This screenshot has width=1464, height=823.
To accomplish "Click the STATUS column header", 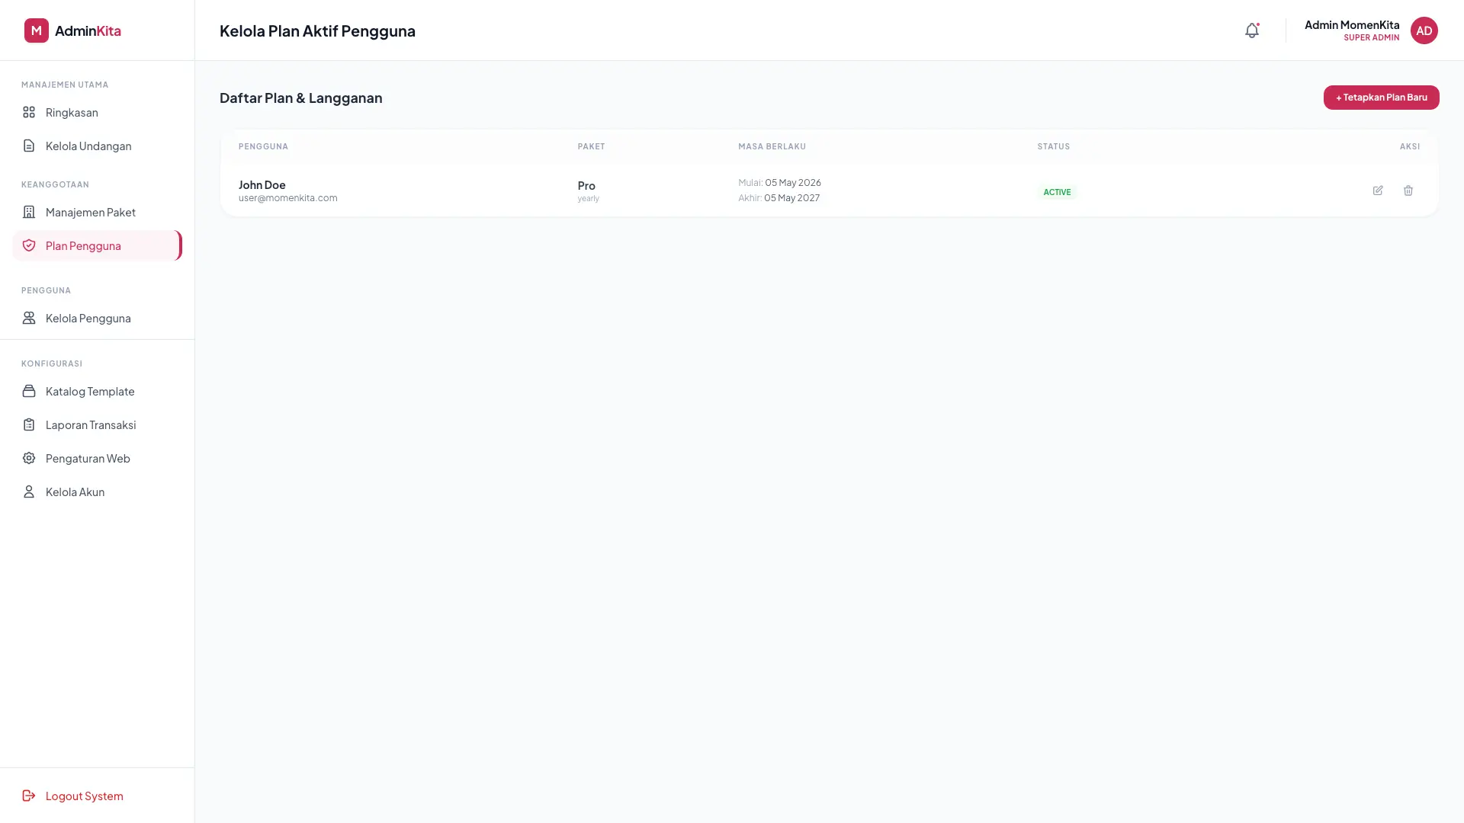I will pos(1053,146).
